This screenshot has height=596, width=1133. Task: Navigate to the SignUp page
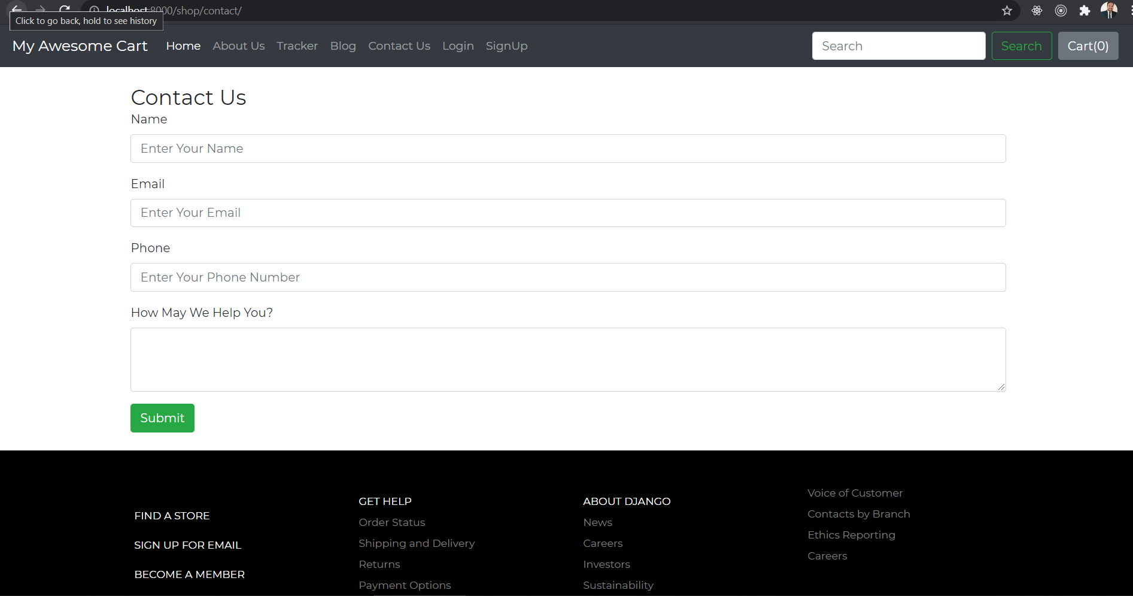506,46
